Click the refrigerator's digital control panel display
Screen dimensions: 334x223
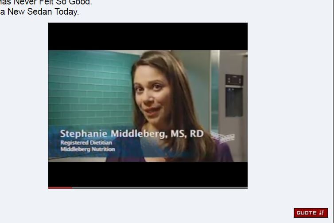click(x=234, y=80)
